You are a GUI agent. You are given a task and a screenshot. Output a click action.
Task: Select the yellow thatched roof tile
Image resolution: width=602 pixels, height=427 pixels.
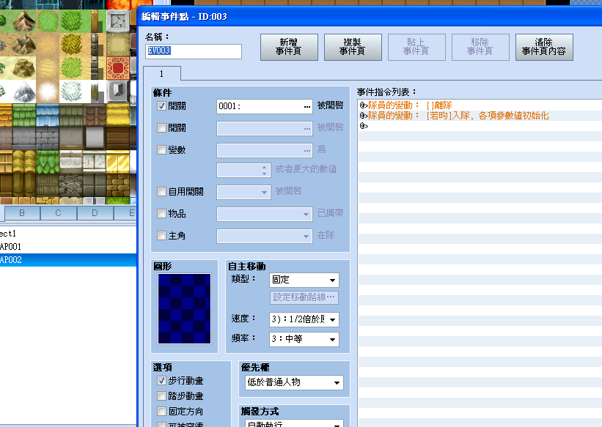[117, 115]
